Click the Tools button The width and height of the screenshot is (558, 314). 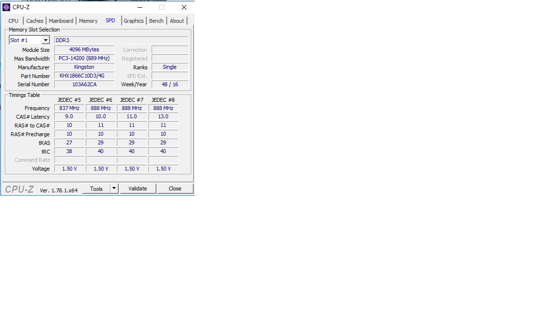click(96, 188)
